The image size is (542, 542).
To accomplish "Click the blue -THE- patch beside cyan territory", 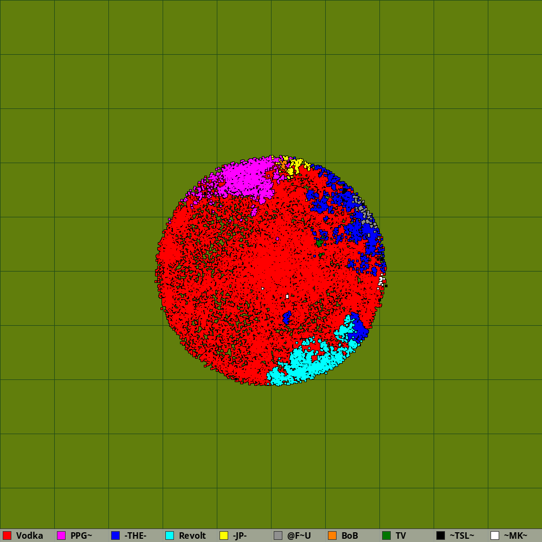I will [359, 326].
